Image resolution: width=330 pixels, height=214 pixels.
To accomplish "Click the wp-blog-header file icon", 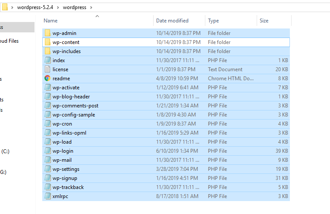I will click(47, 96).
